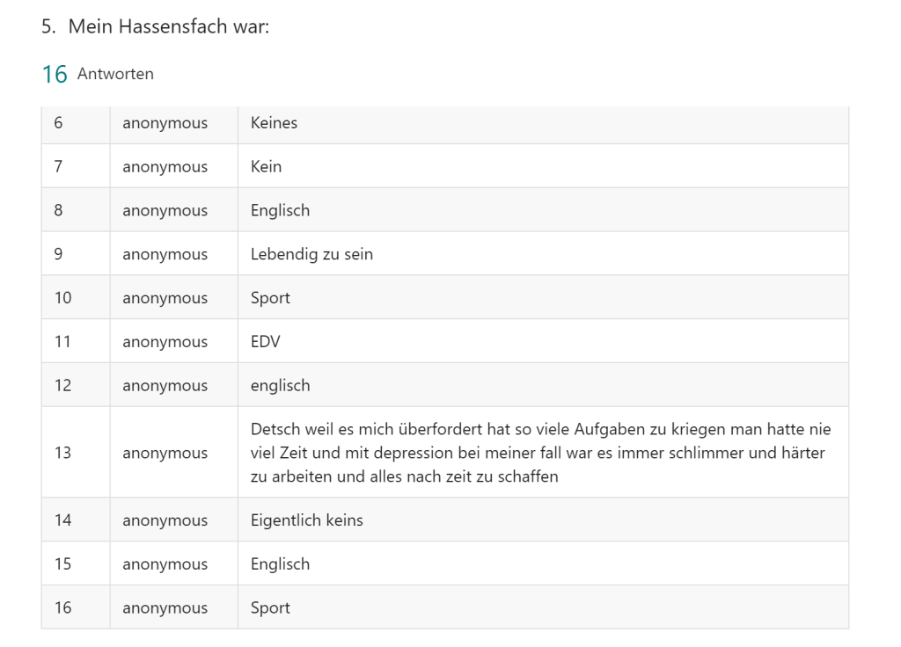Viewport: 901px width, 647px height.
Task: Click "anonymous" in row 11
Action: [x=165, y=342]
